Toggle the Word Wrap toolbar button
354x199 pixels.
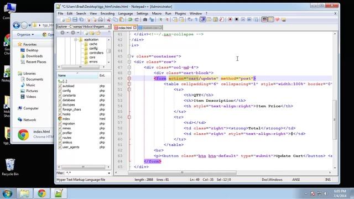pyautogui.click(x=190, y=20)
